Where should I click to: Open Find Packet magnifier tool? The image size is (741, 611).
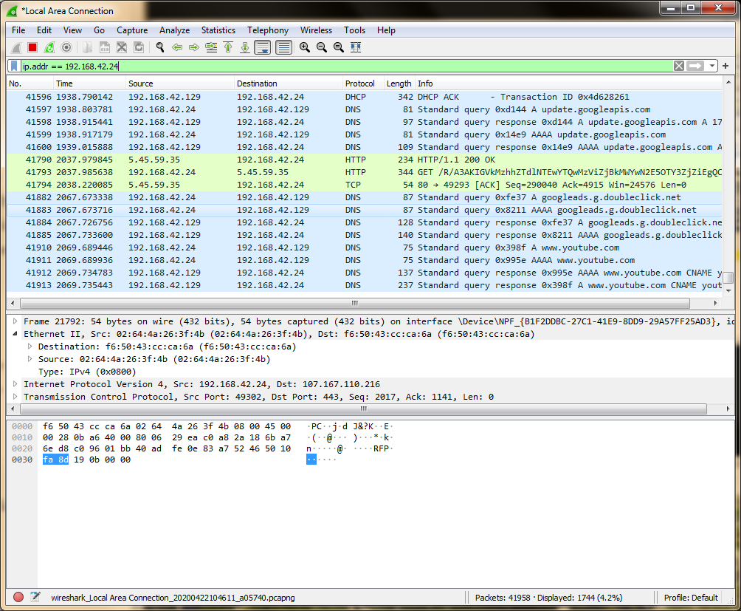[x=159, y=47]
